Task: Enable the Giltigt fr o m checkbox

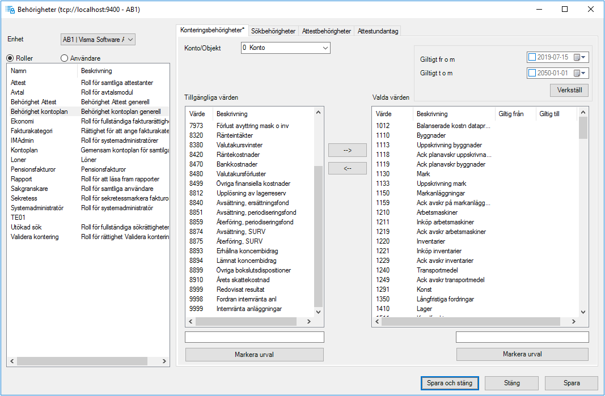Action: [532, 57]
